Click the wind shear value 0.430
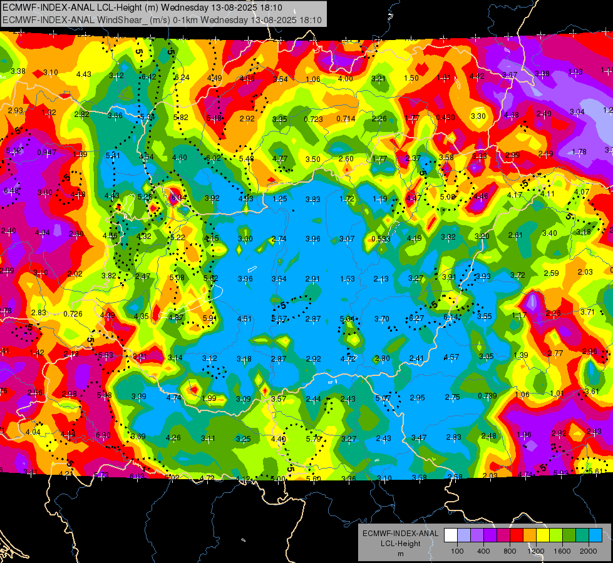Viewport: 613px width, 563px height. click(x=445, y=117)
